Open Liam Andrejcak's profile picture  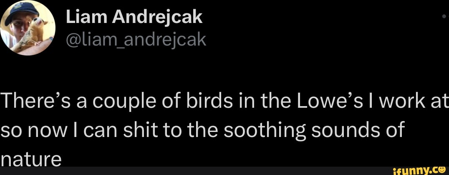[x=28, y=28]
